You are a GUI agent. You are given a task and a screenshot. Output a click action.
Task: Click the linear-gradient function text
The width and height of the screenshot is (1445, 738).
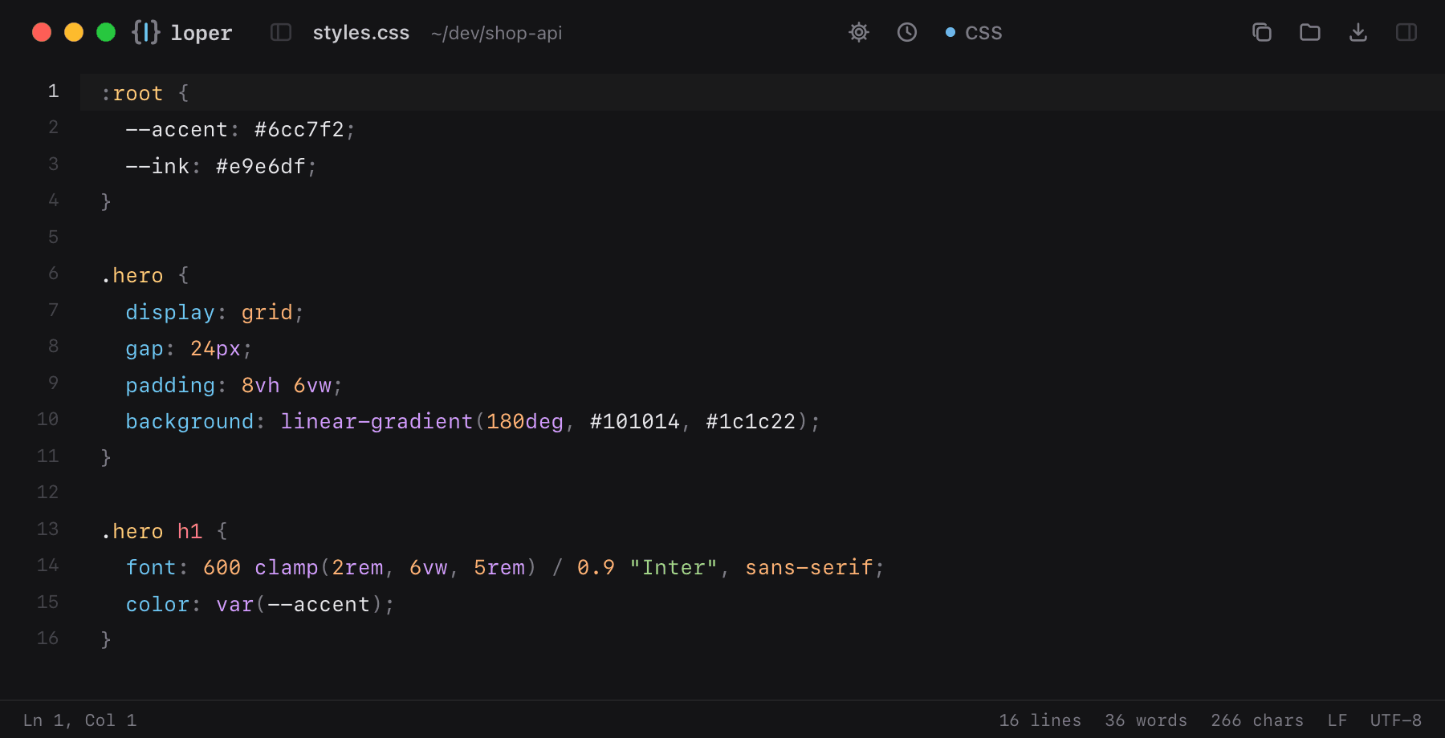(x=377, y=421)
